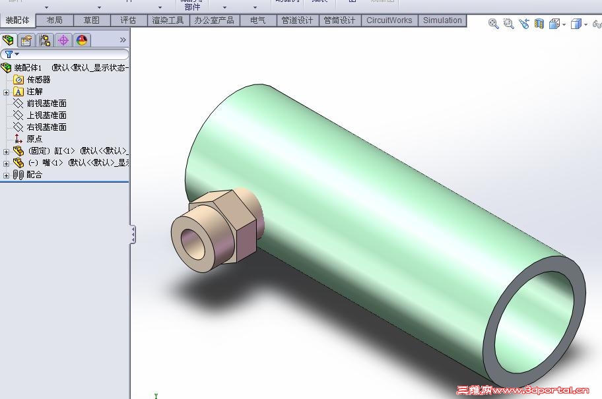
Task: Select the (固定) 缸<1> component
Action: coord(77,151)
